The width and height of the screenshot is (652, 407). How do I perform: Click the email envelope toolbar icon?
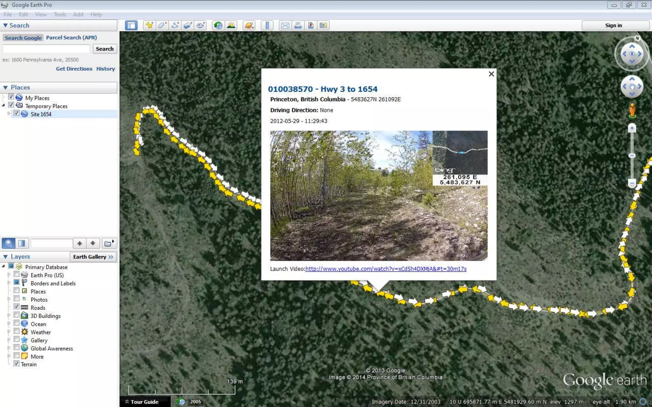click(285, 25)
